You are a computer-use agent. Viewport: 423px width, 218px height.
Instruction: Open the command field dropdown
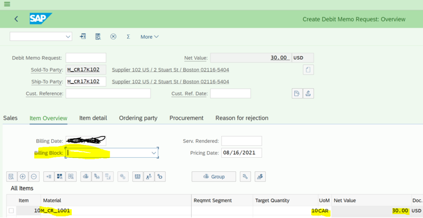click(x=68, y=37)
